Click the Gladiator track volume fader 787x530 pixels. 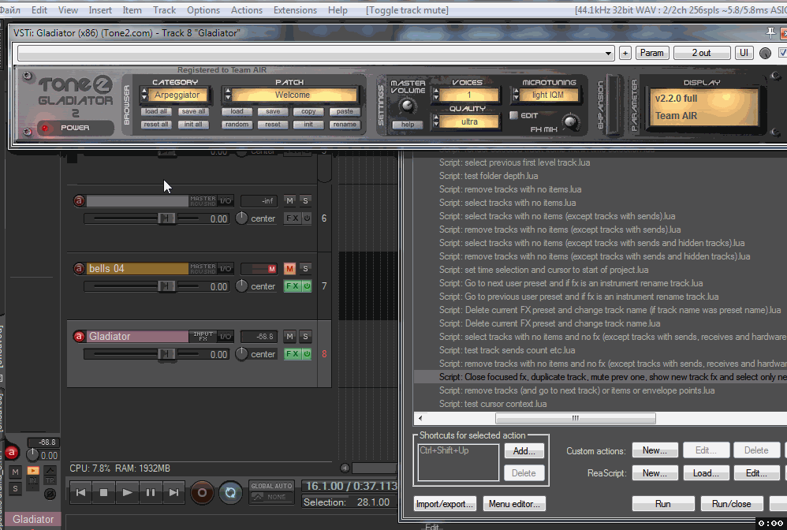coord(166,354)
